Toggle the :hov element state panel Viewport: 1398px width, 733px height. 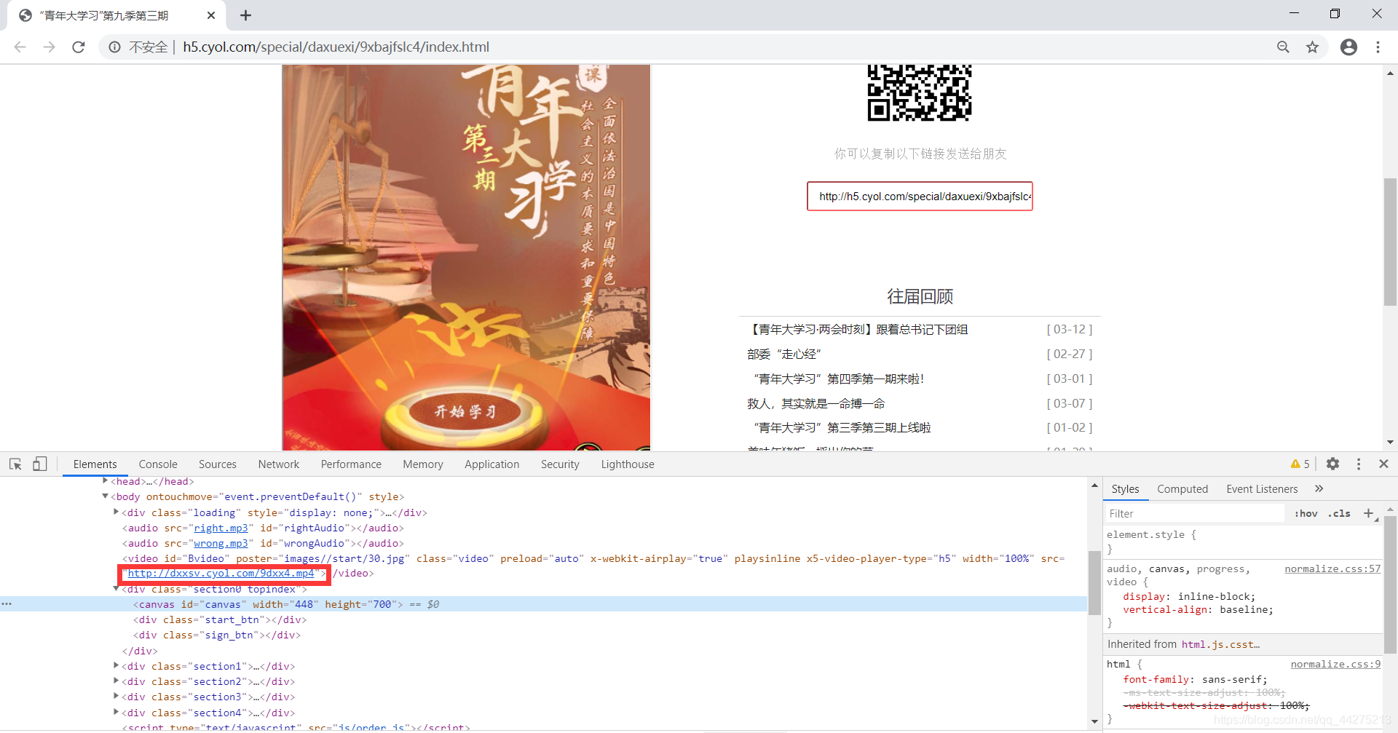point(1306,514)
